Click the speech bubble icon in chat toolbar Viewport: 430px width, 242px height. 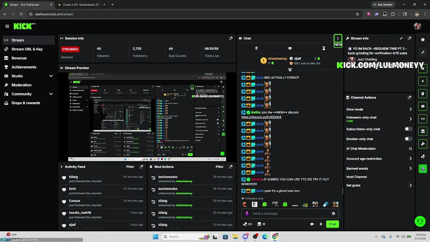[290, 48]
